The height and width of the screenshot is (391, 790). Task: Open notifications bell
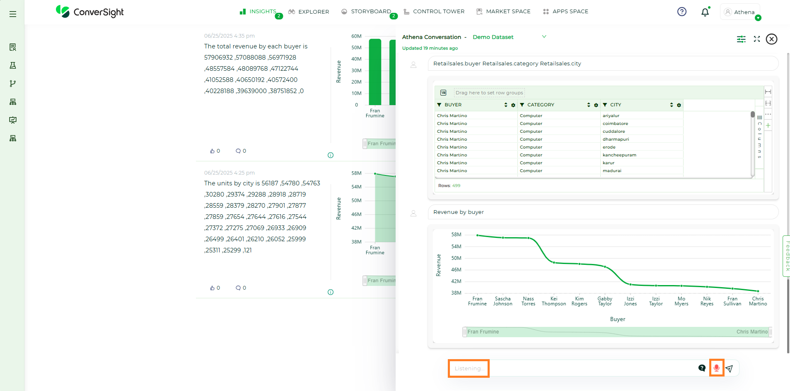point(705,12)
